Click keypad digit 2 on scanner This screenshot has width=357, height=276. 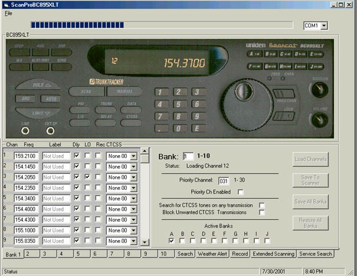coord(180,92)
